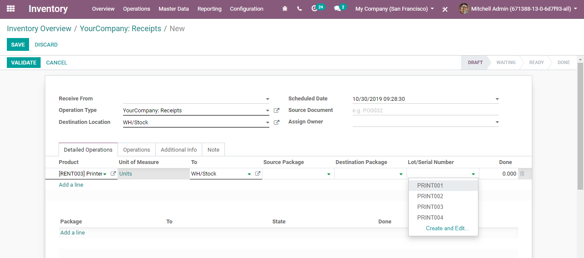This screenshot has height=258, width=584.
Task: Open the My Company (San Francisco) switcher
Action: pyautogui.click(x=395, y=9)
